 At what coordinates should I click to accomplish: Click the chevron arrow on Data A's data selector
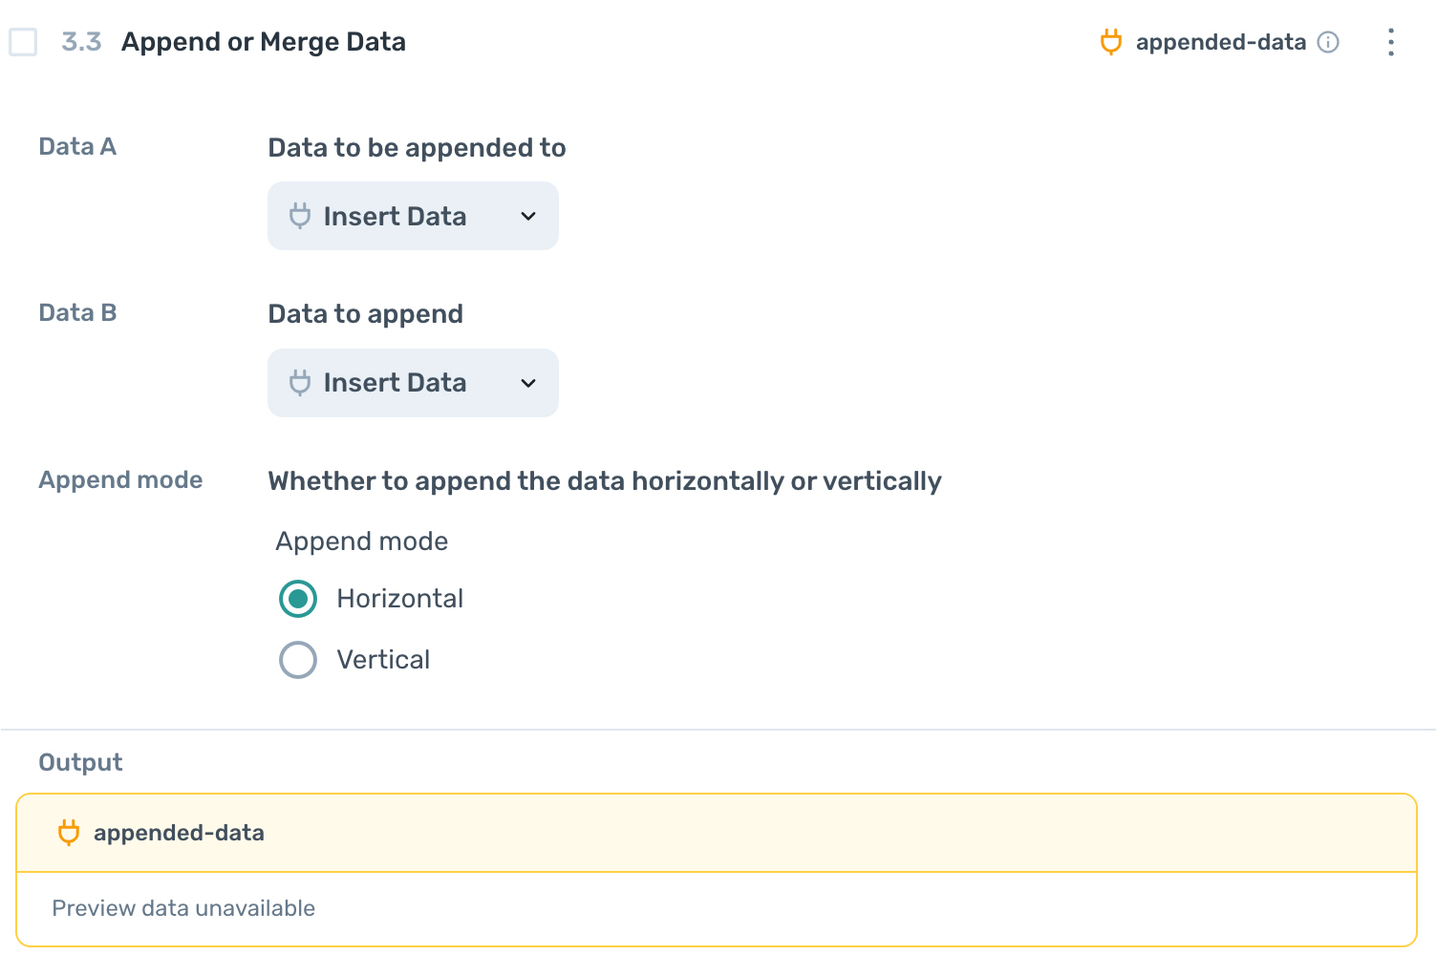pos(528,216)
